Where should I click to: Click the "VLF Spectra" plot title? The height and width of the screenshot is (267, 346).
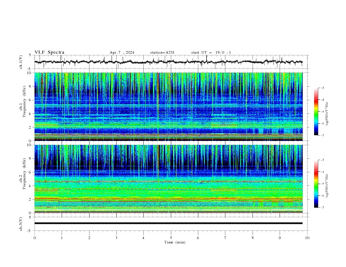pyautogui.click(x=49, y=52)
